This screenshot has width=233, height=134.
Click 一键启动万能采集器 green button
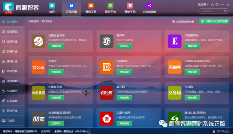coord(214,21)
